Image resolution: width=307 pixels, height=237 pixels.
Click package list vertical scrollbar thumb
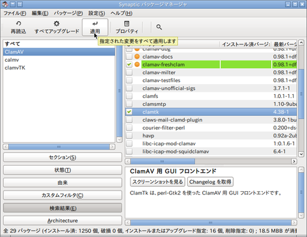[301, 94]
